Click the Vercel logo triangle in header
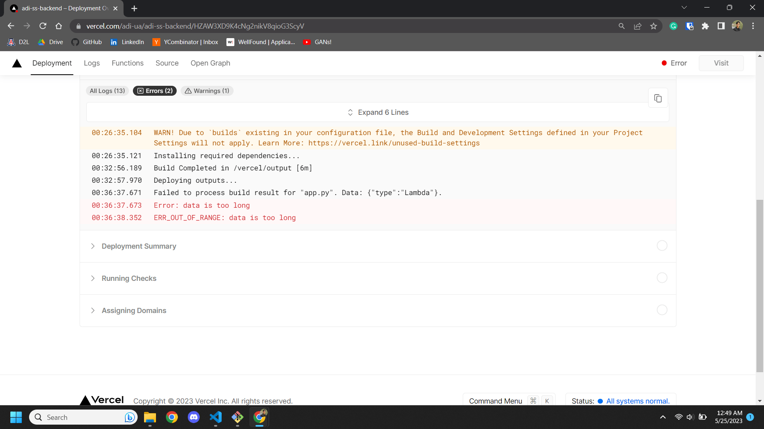The width and height of the screenshot is (764, 429). [x=17, y=63]
